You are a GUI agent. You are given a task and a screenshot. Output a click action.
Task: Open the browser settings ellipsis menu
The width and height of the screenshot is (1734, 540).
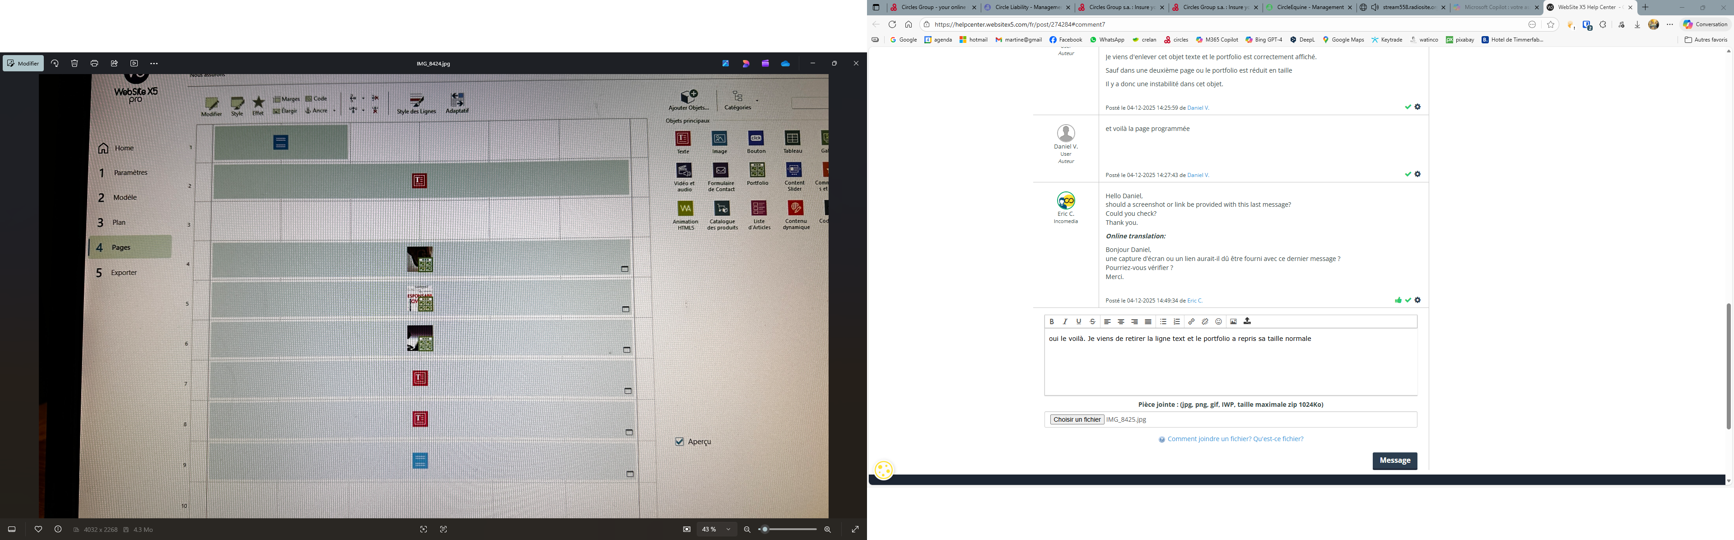1669,24
